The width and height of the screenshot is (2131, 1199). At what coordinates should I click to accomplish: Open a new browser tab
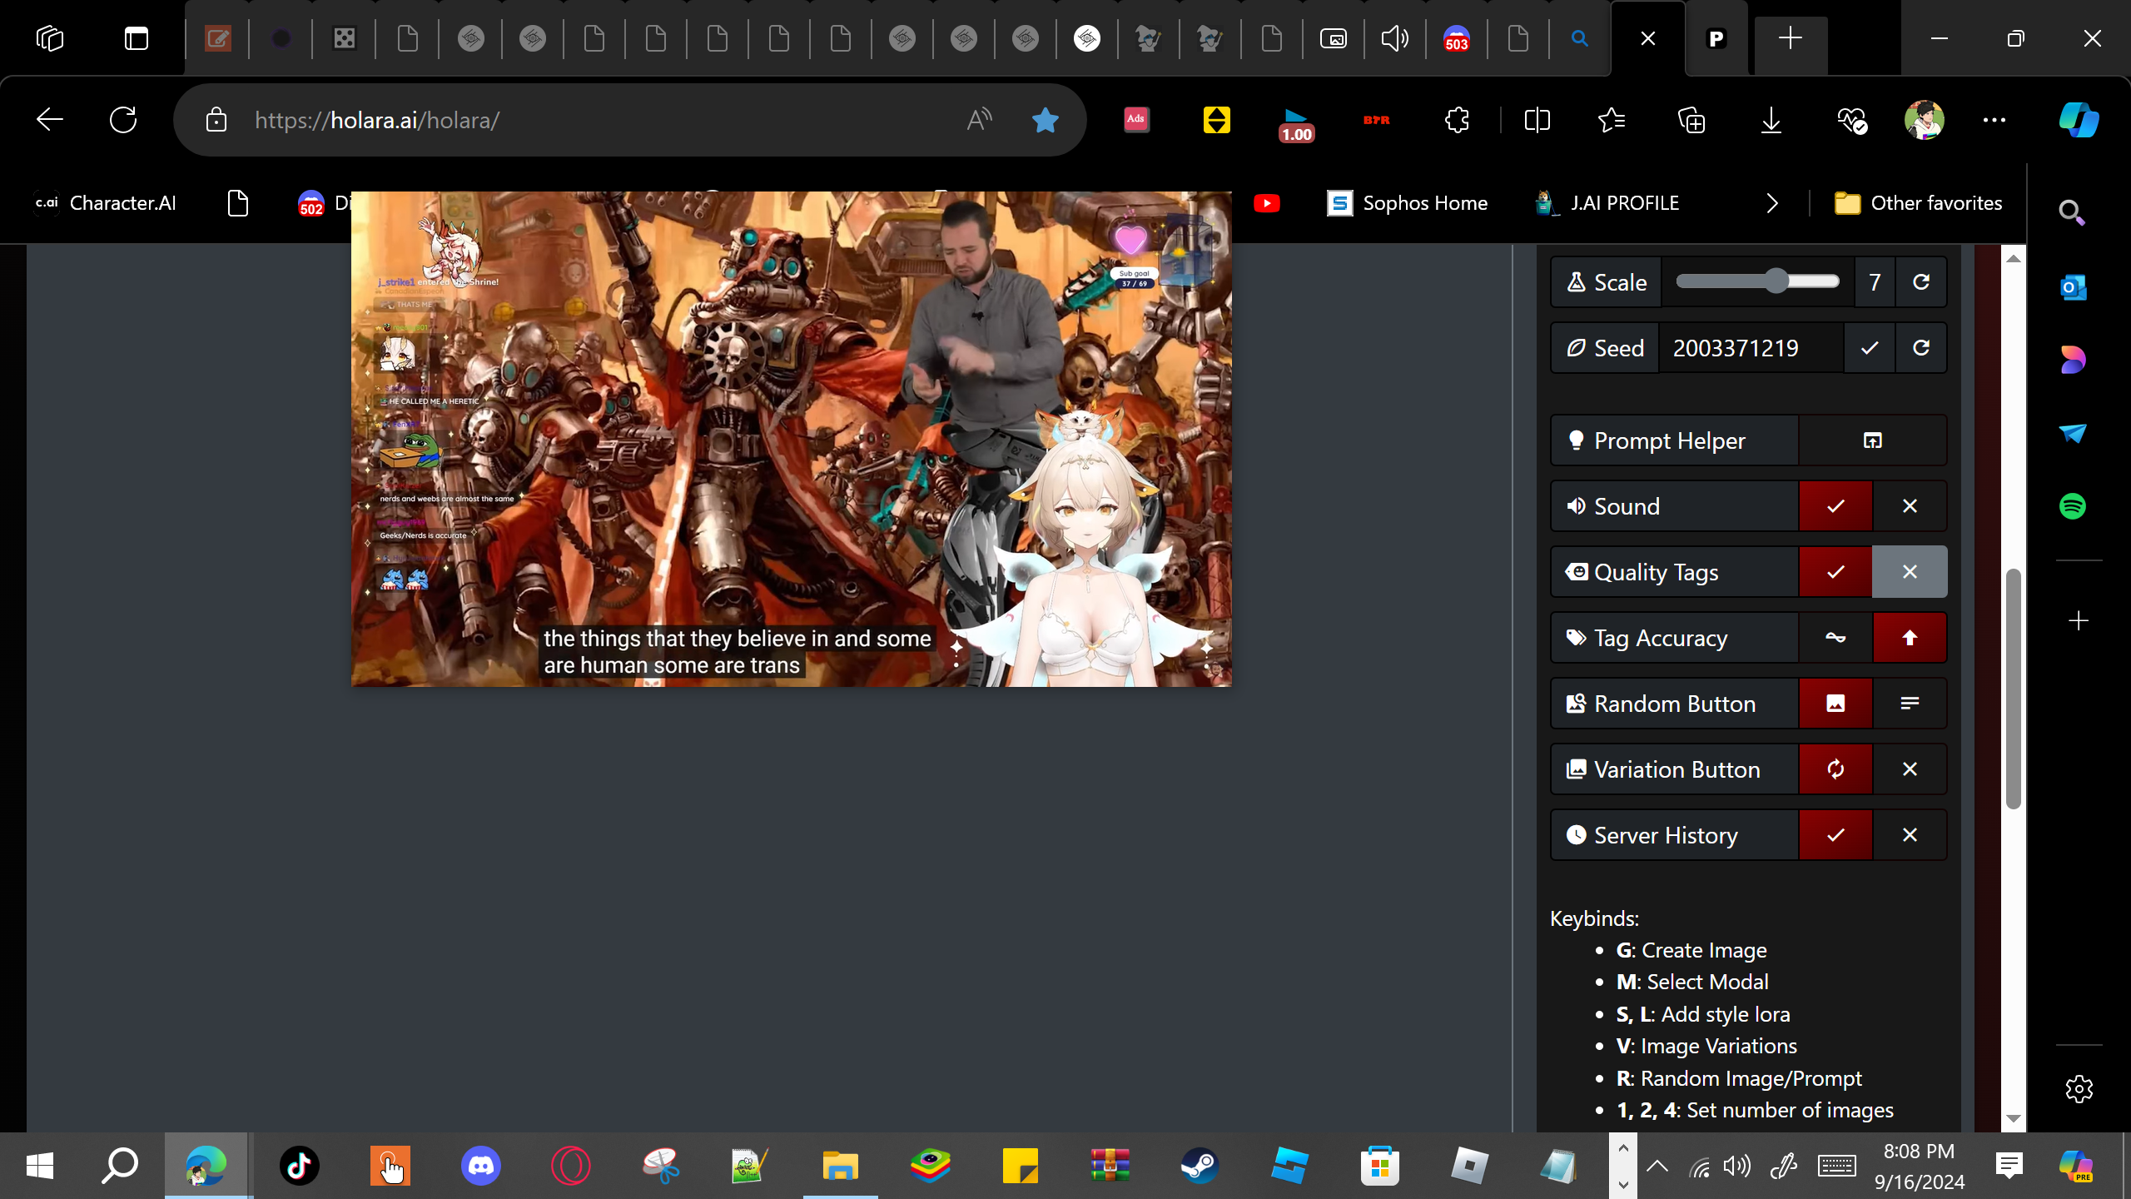tap(1791, 38)
